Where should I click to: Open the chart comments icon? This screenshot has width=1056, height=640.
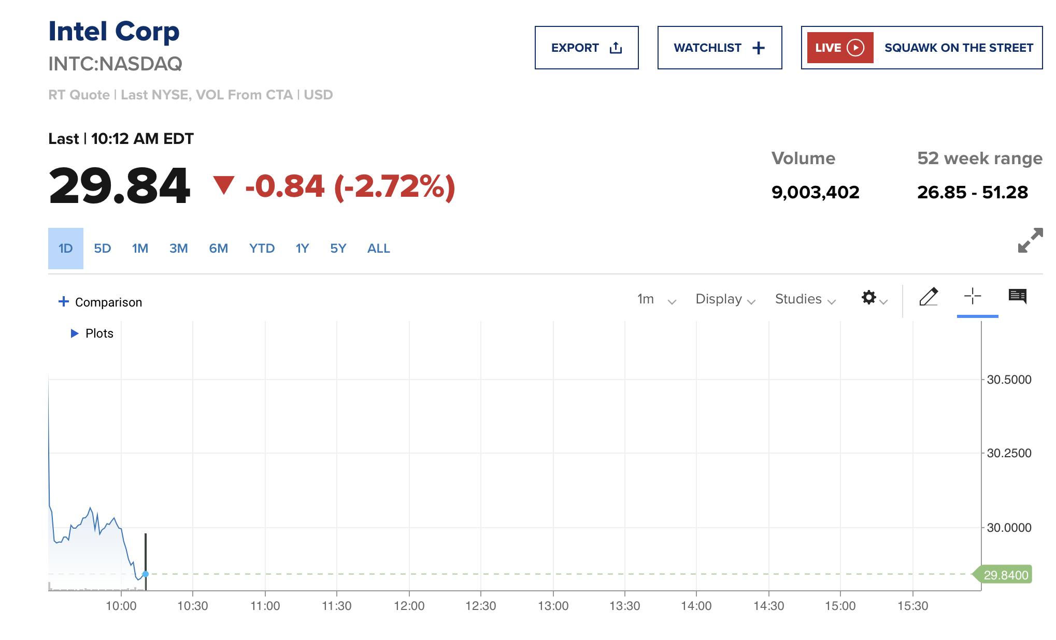pyautogui.click(x=1017, y=296)
